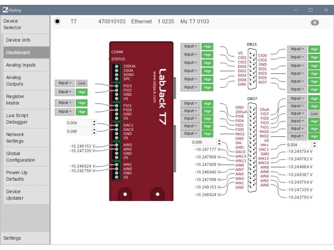Screen dimensions: 334x250
Task: Expand the Input dropdown for DB37 10uA row
Action: click(297, 99)
